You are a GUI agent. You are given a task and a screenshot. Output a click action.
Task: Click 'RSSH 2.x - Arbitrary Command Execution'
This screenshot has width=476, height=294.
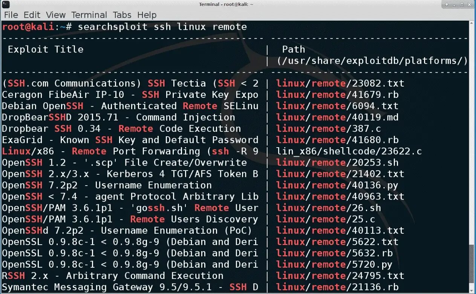(113, 276)
